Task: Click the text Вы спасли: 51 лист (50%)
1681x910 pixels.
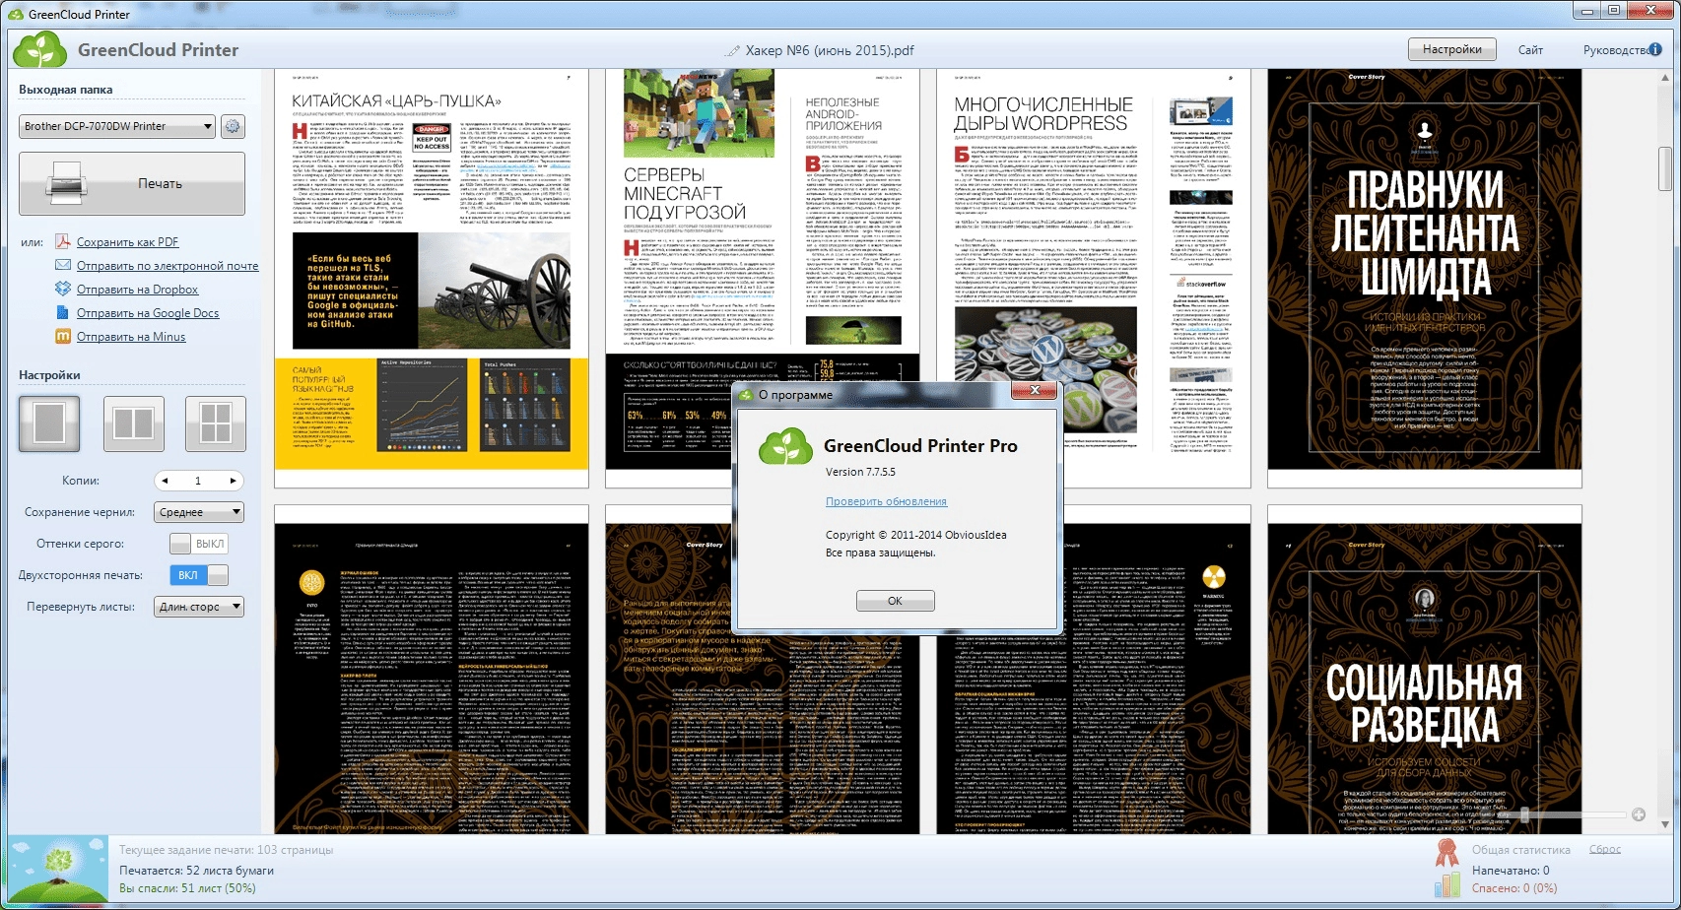Action: tap(187, 888)
